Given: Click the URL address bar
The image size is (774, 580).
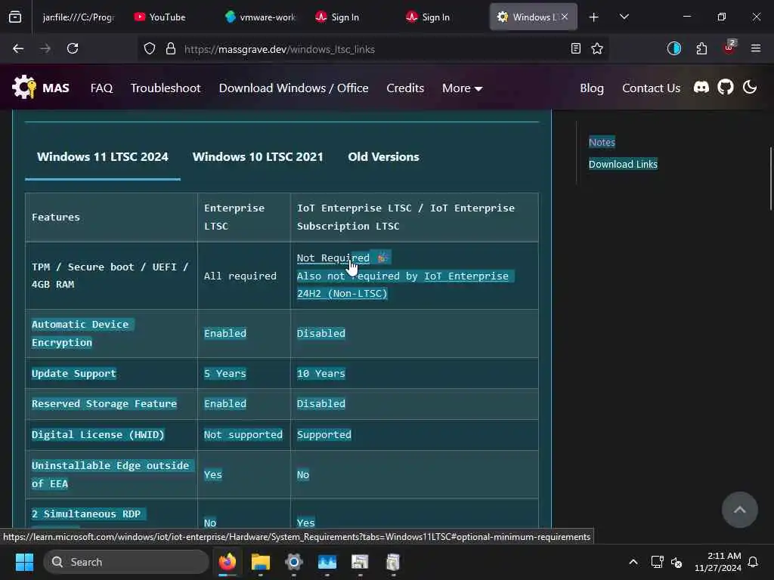Looking at the screenshot, I should click(x=373, y=49).
